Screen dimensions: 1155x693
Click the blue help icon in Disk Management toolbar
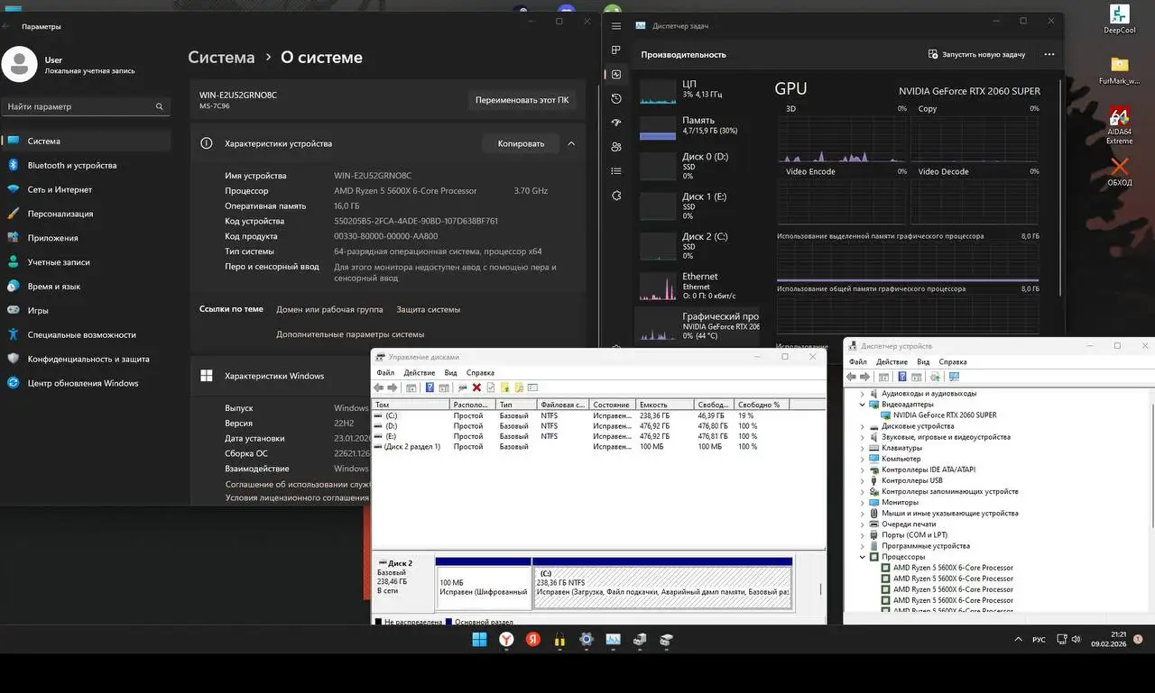430,388
